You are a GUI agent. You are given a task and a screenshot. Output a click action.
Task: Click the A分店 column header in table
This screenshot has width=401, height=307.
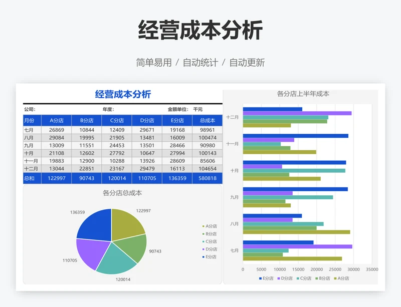(x=57, y=120)
